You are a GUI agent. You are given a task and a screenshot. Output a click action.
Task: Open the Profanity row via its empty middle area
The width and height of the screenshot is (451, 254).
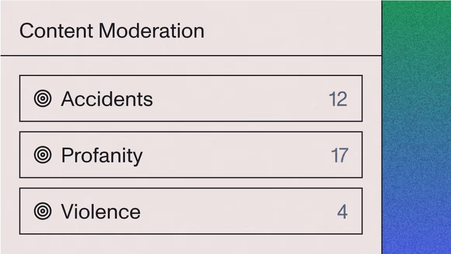tap(236, 155)
